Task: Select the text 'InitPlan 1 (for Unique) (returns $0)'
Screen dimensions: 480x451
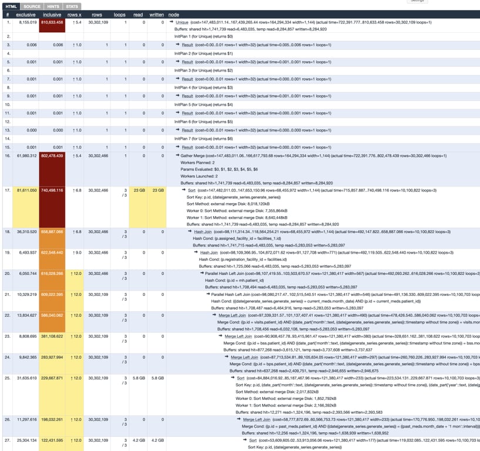Action: 203,36
